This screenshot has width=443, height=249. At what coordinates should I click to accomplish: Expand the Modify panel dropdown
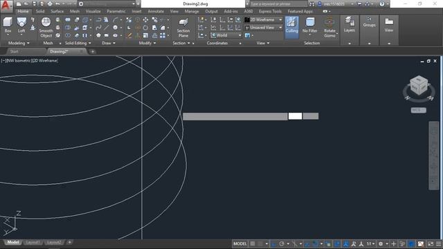[147, 43]
